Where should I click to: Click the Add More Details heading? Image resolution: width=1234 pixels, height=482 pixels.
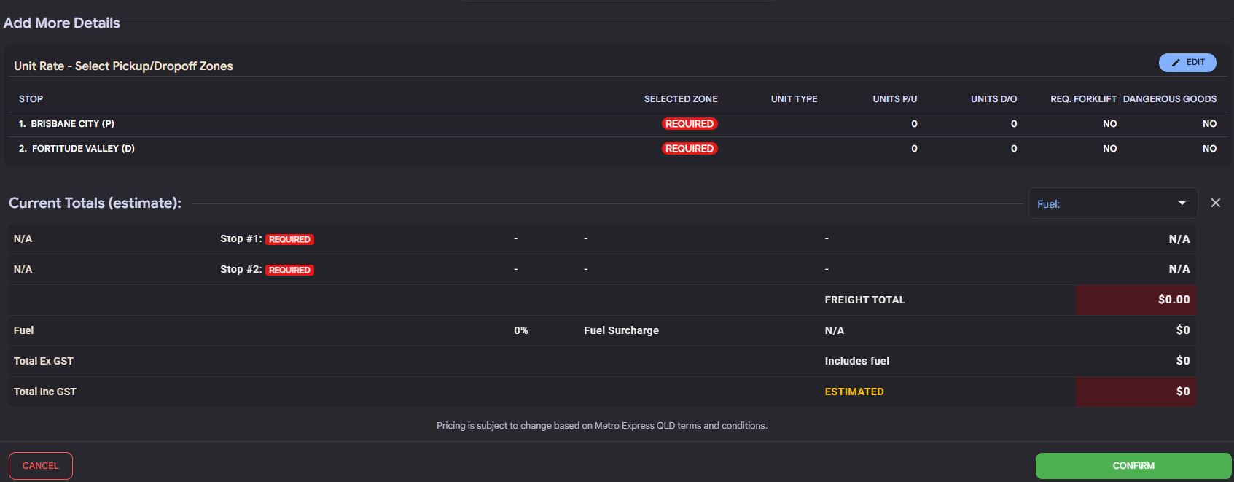[62, 23]
